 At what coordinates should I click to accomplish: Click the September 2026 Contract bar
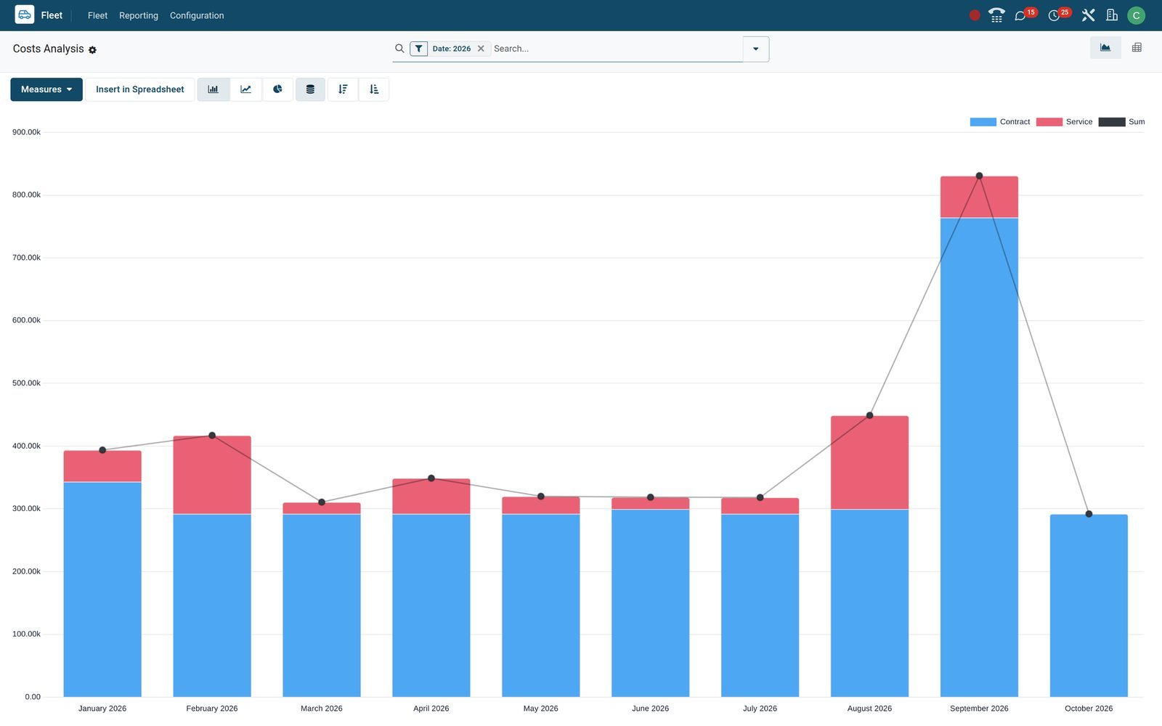[979, 457]
